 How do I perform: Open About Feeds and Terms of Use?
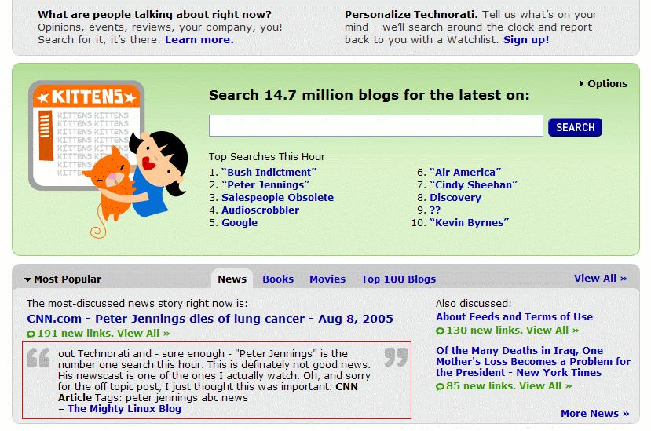coord(514,317)
